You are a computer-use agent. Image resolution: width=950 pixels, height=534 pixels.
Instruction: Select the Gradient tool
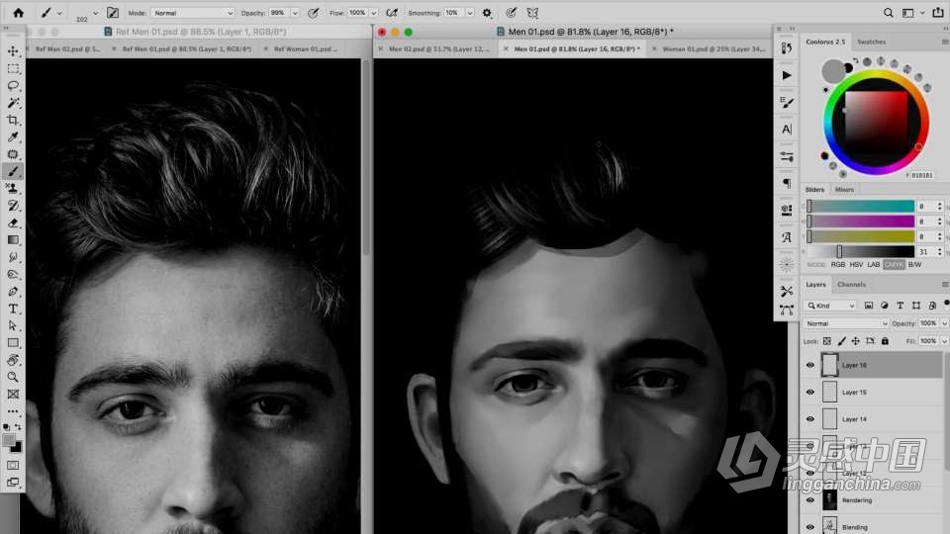(13, 239)
